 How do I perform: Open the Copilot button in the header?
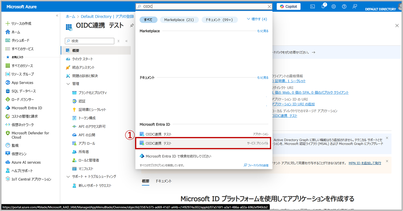pyautogui.click(x=289, y=6)
